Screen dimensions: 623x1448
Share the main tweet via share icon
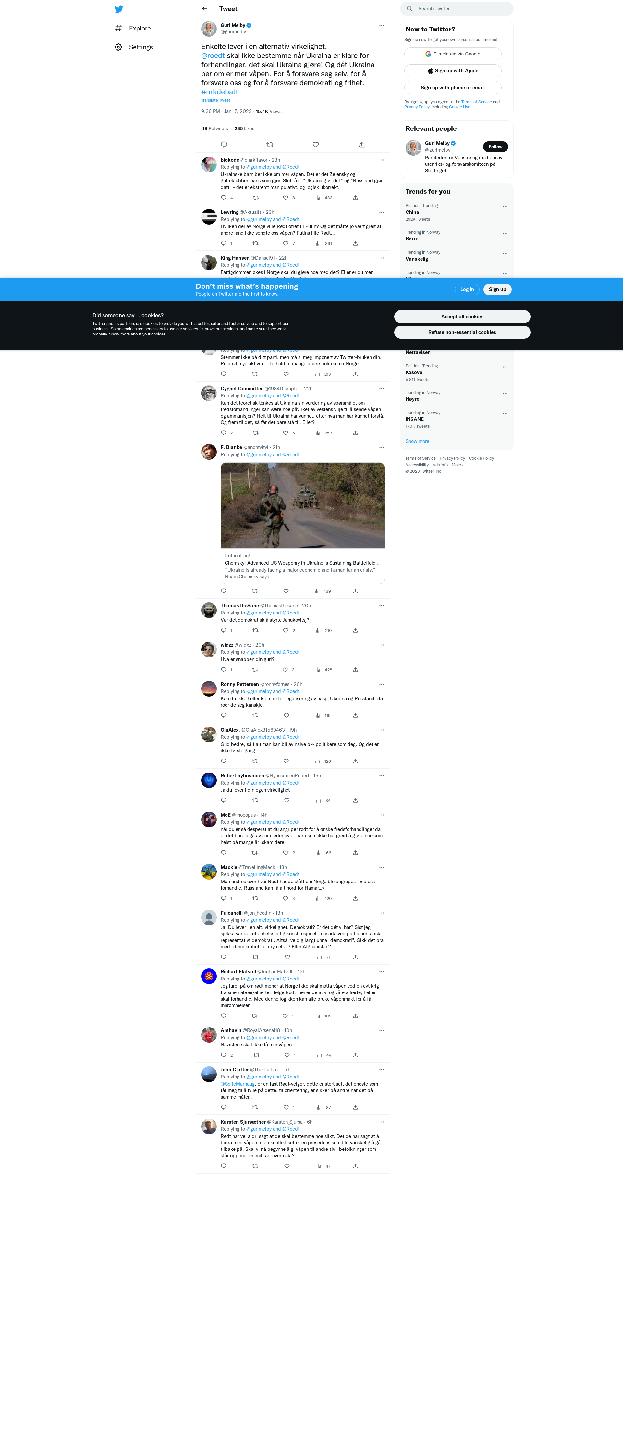(x=361, y=145)
